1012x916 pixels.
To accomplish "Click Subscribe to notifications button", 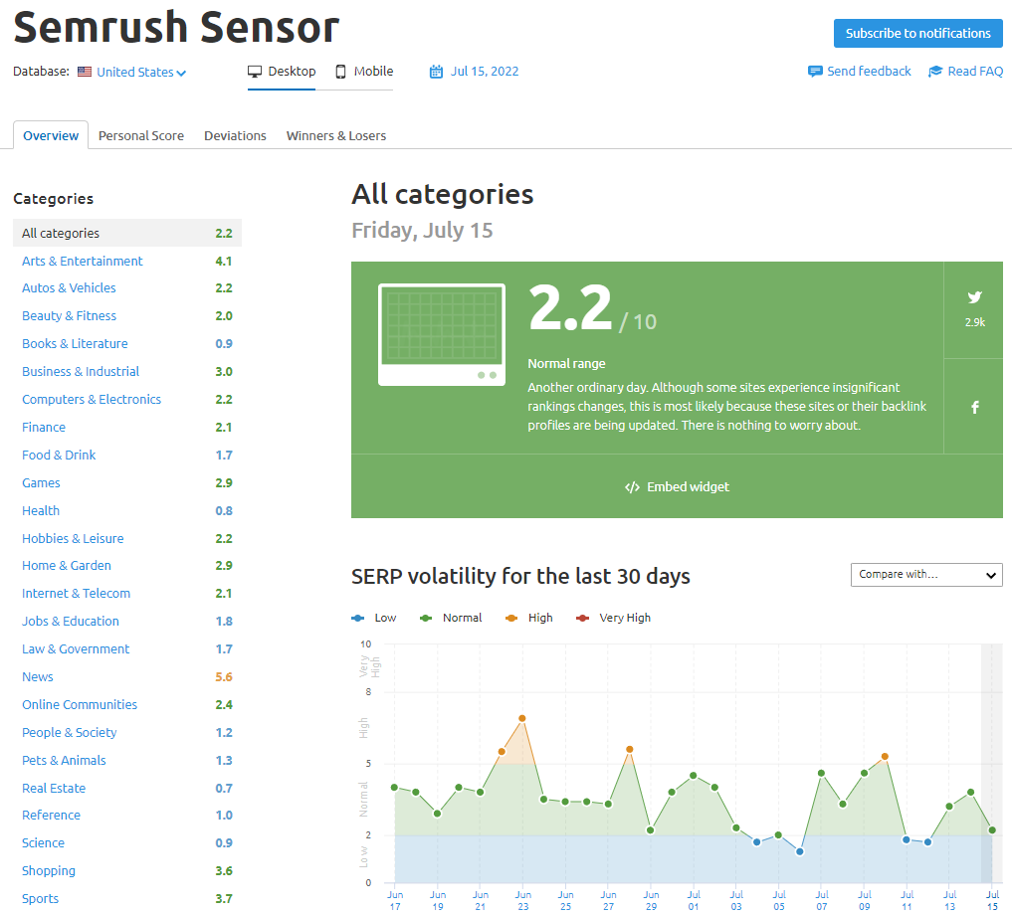I will click(917, 33).
